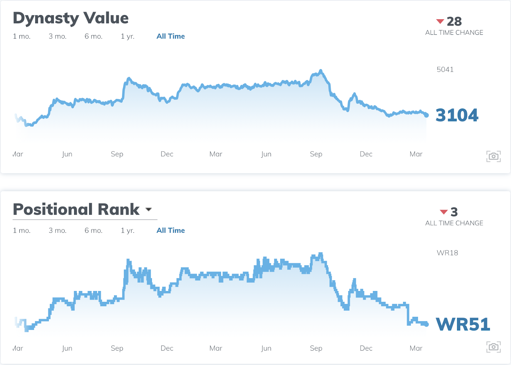Select 1 yr. range on Dynasty Value chart
Image resolution: width=511 pixels, height=365 pixels.
pyautogui.click(x=127, y=36)
